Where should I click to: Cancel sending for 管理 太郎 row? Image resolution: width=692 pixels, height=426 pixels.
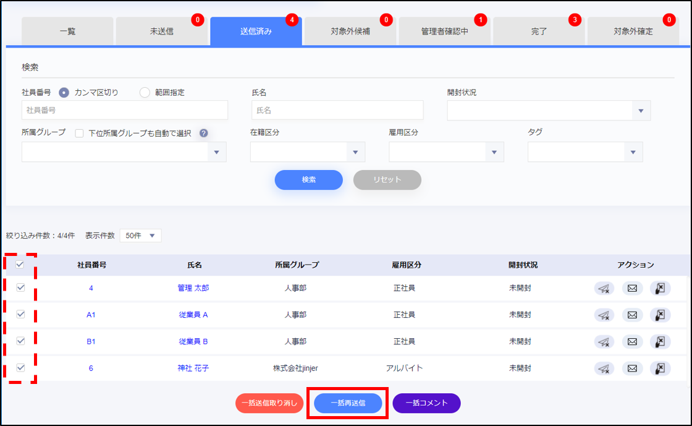tap(604, 288)
